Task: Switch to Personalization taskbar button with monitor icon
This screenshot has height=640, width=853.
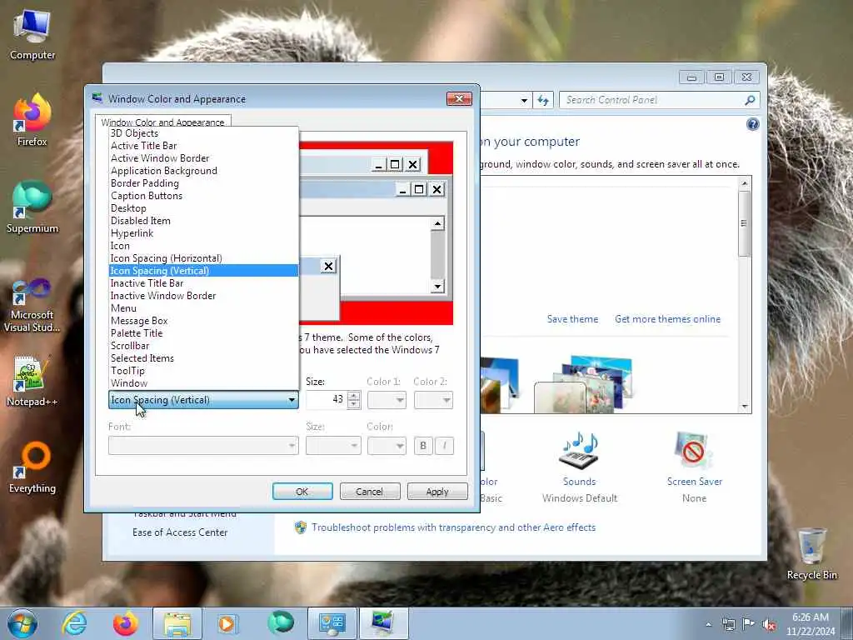Action: point(384,623)
